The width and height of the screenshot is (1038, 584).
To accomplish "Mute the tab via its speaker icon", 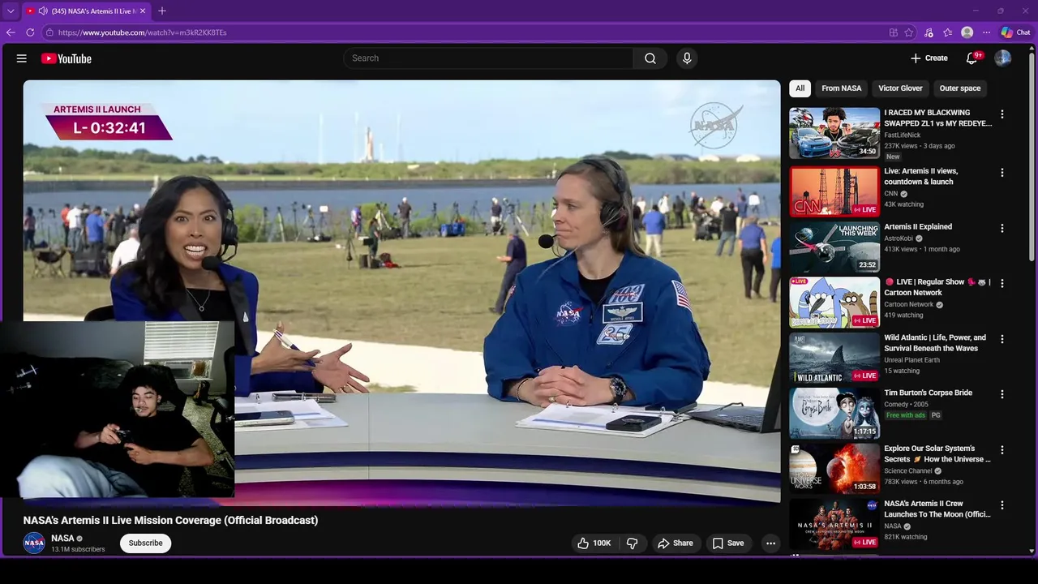I will click(43, 11).
